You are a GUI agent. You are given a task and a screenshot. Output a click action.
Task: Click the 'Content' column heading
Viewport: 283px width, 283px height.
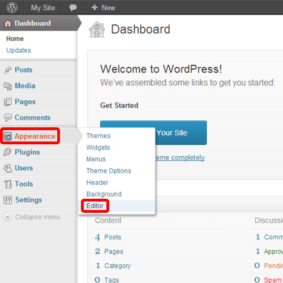[108, 220]
